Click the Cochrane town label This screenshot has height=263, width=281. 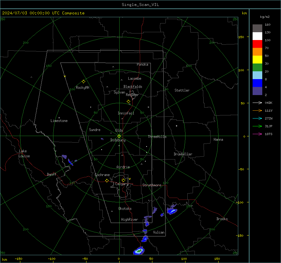[102, 175]
